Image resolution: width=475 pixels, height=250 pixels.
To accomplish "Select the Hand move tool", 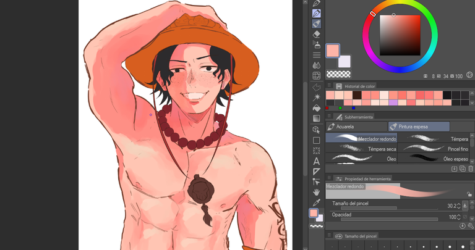I will pyautogui.click(x=317, y=192).
